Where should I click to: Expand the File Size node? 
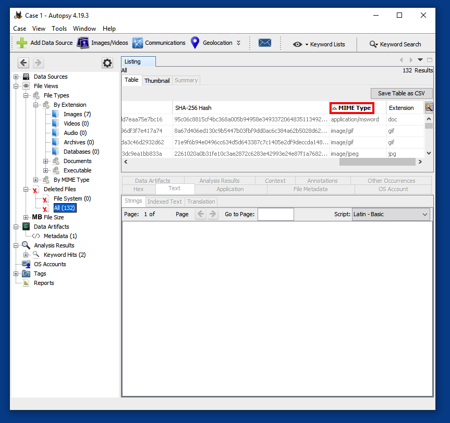pos(26,217)
